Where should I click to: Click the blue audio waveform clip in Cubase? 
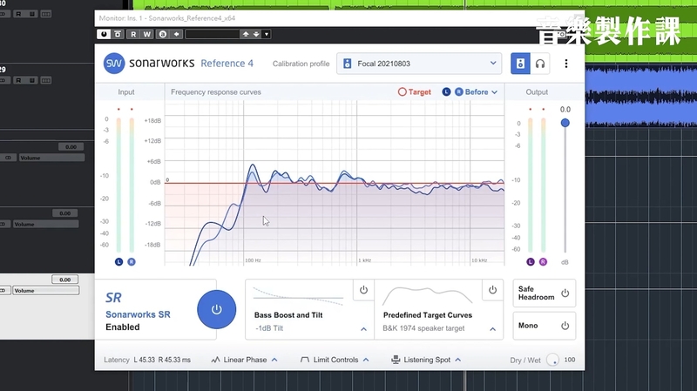(x=640, y=96)
